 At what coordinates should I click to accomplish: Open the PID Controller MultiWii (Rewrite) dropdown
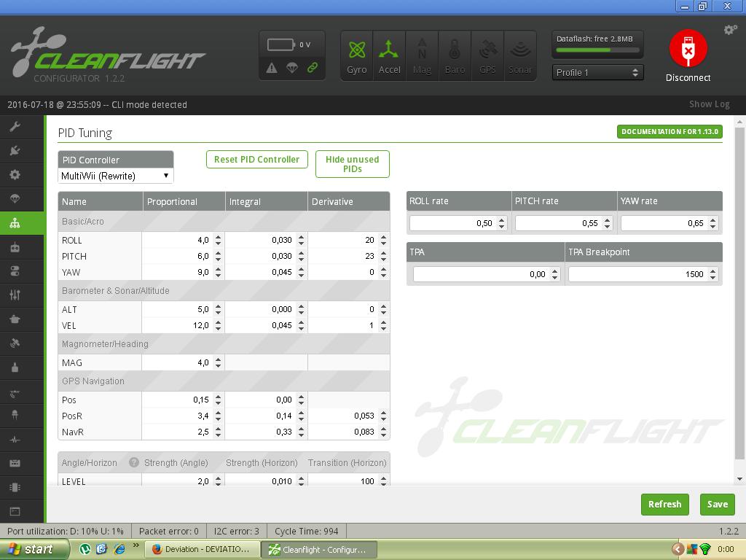pyautogui.click(x=116, y=176)
